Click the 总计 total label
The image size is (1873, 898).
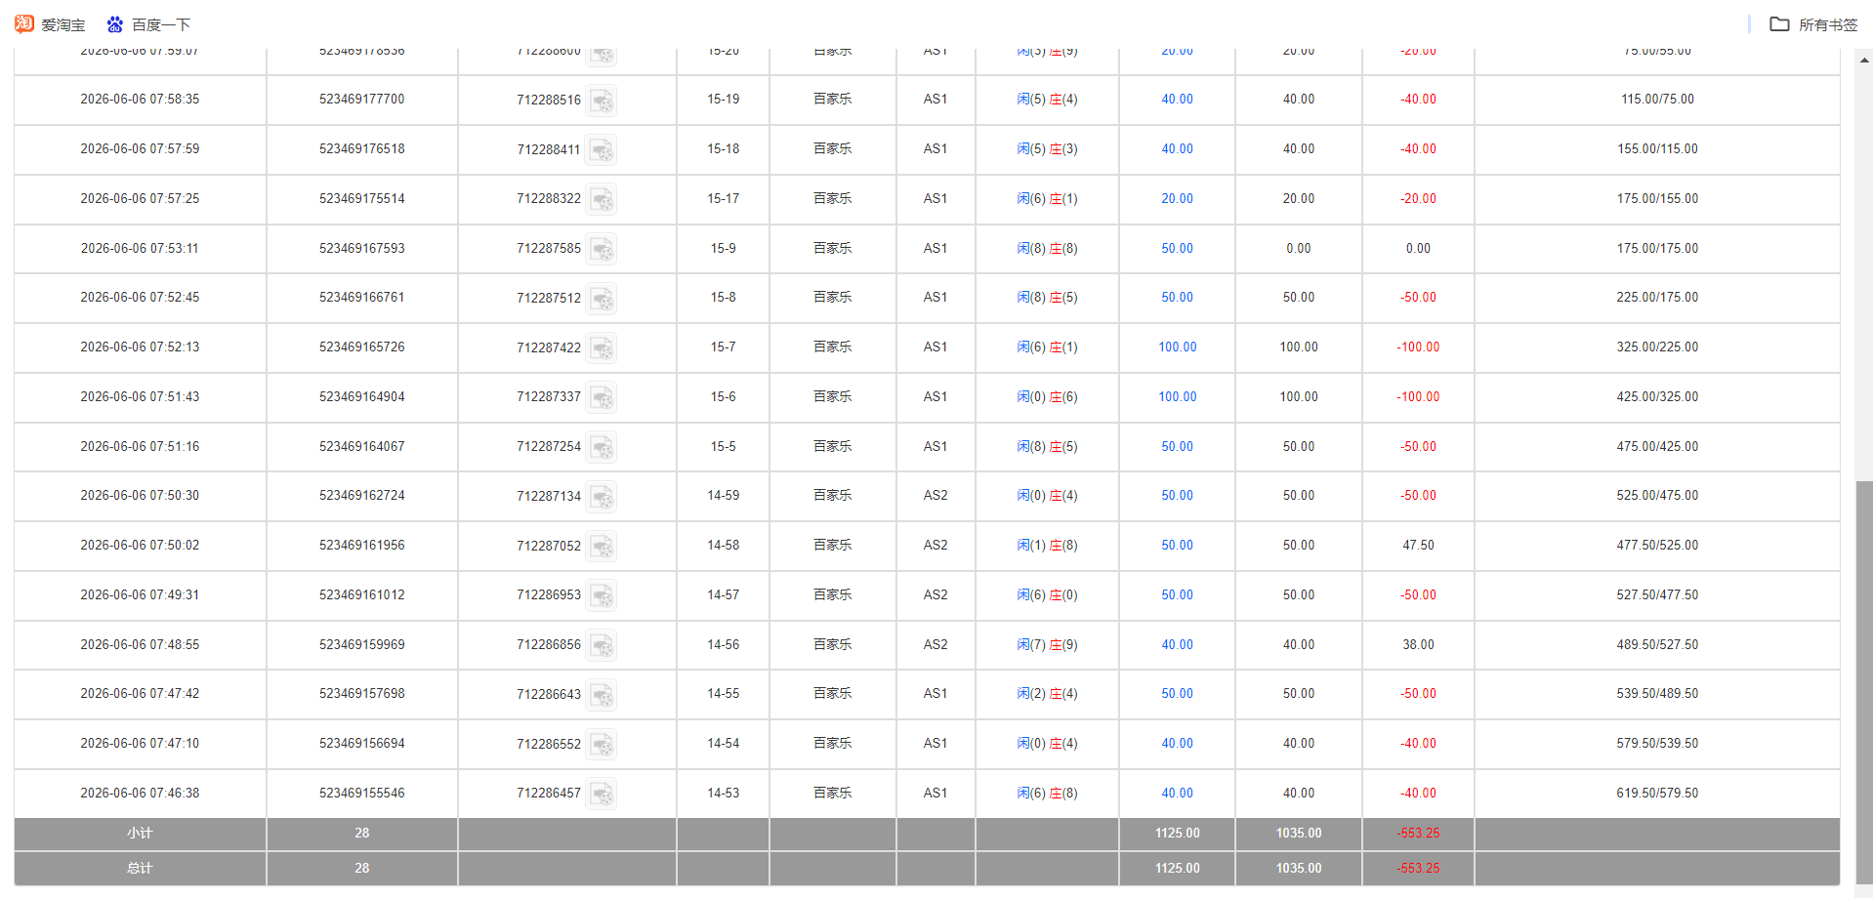click(x=140, y=869)
